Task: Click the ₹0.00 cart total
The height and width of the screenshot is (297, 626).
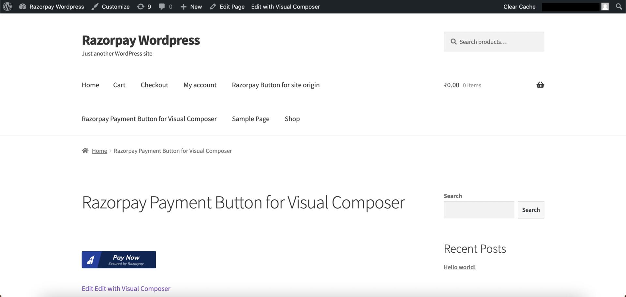Action: point(451,85)
